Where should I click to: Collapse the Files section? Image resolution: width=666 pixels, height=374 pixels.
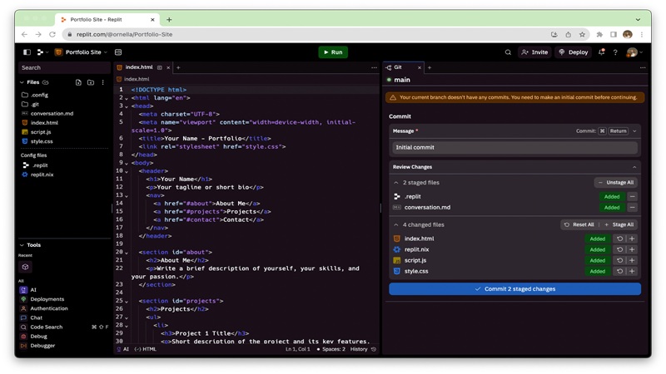pyautogui.click(x=22, y=82)
